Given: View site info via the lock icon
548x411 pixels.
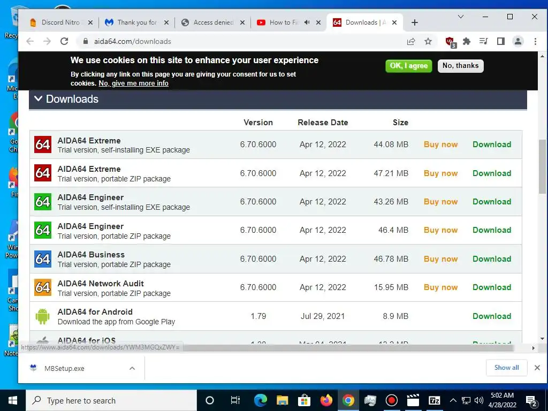Looking at the screenshot, I should (x=85, y=41).
